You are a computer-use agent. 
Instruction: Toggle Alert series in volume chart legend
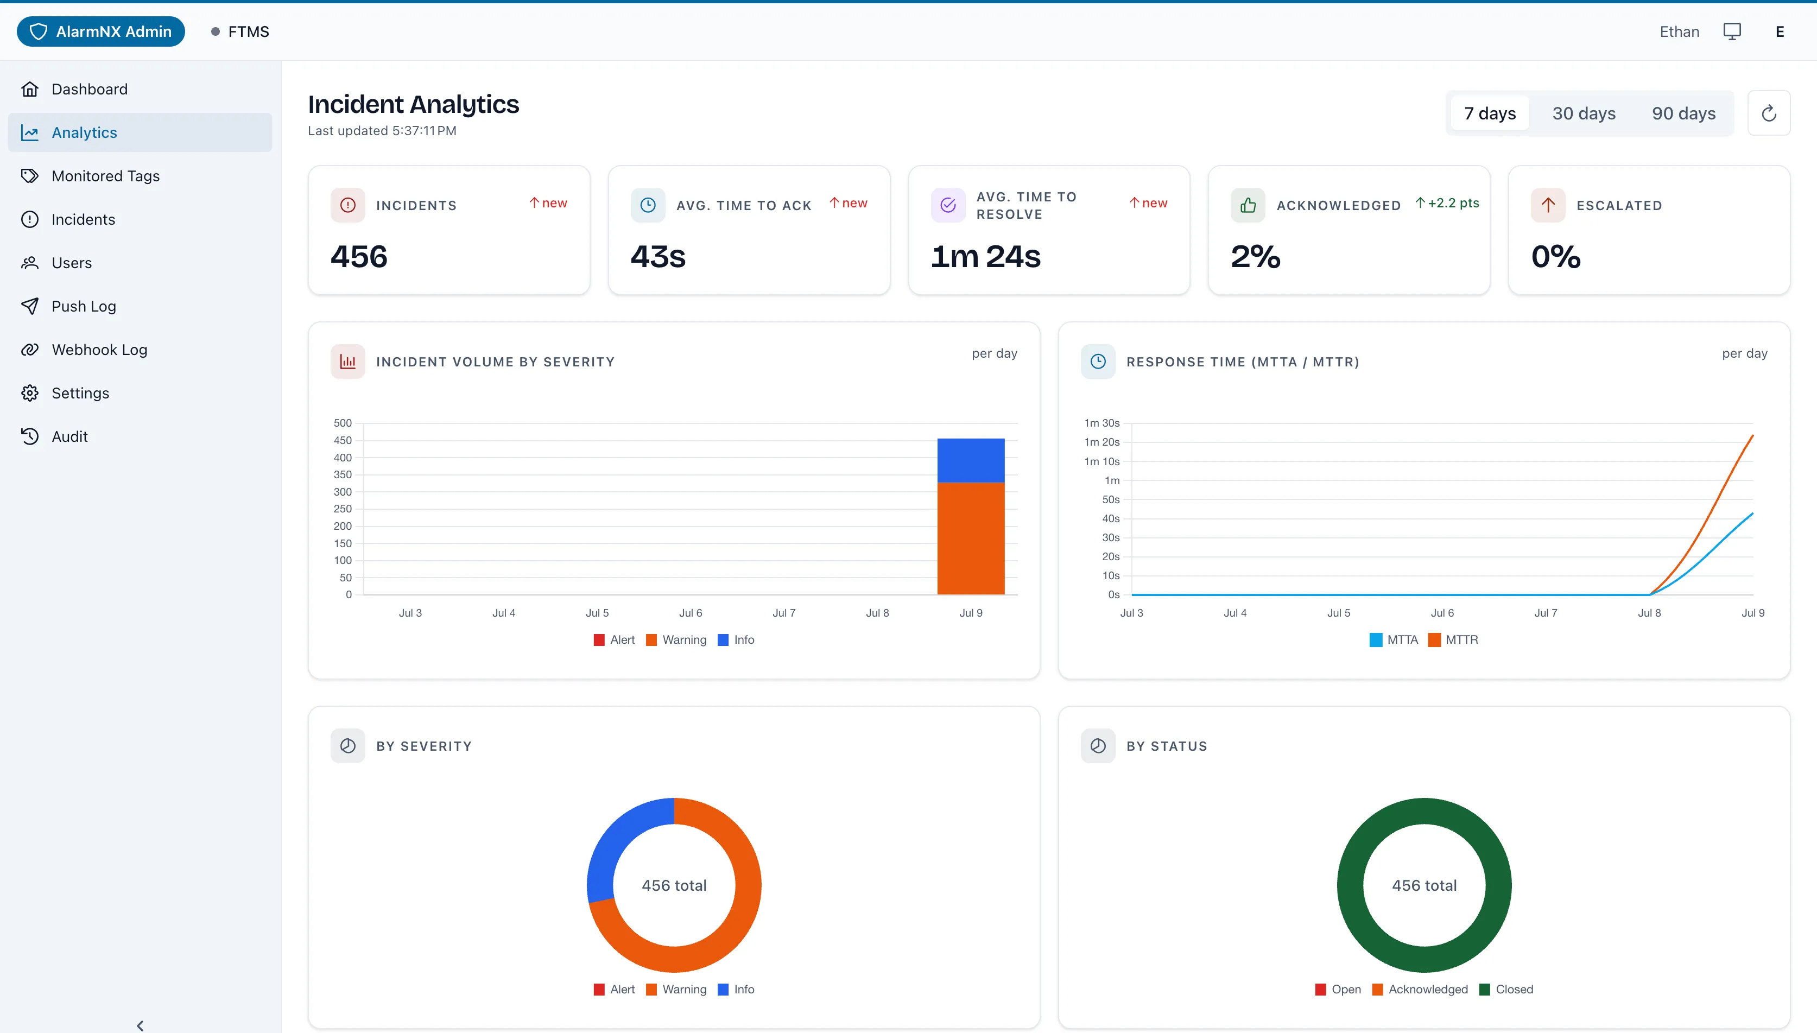615,639
